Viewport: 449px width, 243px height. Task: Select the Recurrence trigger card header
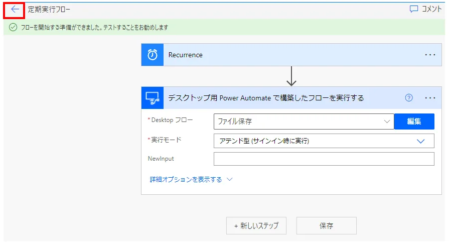(281, 55)
